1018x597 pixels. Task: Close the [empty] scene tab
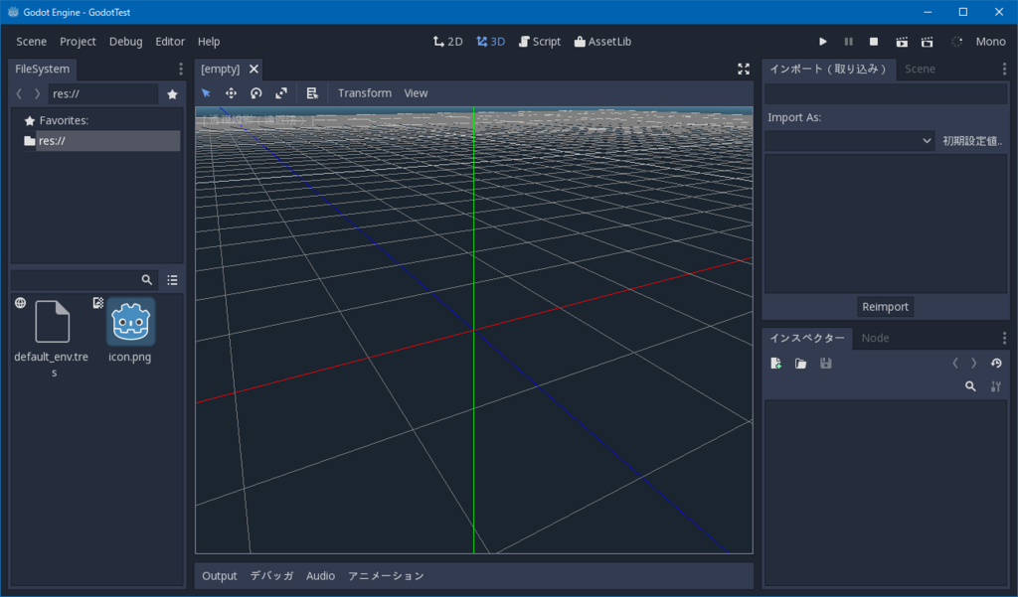[x=254, y=69]
